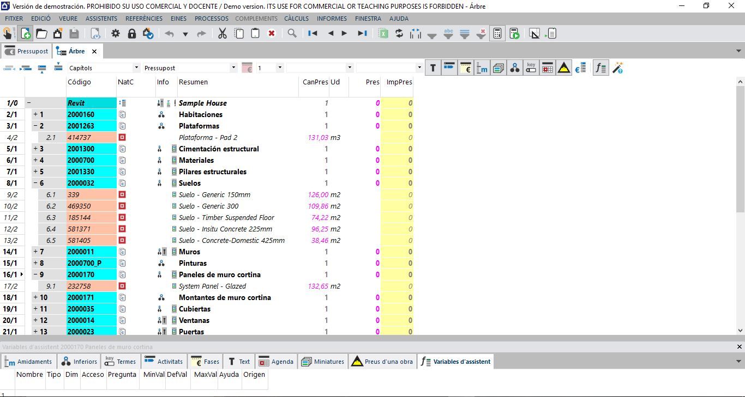This screenshot has height=397, width=745.
Task: Click the circular arrows refresh icon
Action: (x=399, y=34)
